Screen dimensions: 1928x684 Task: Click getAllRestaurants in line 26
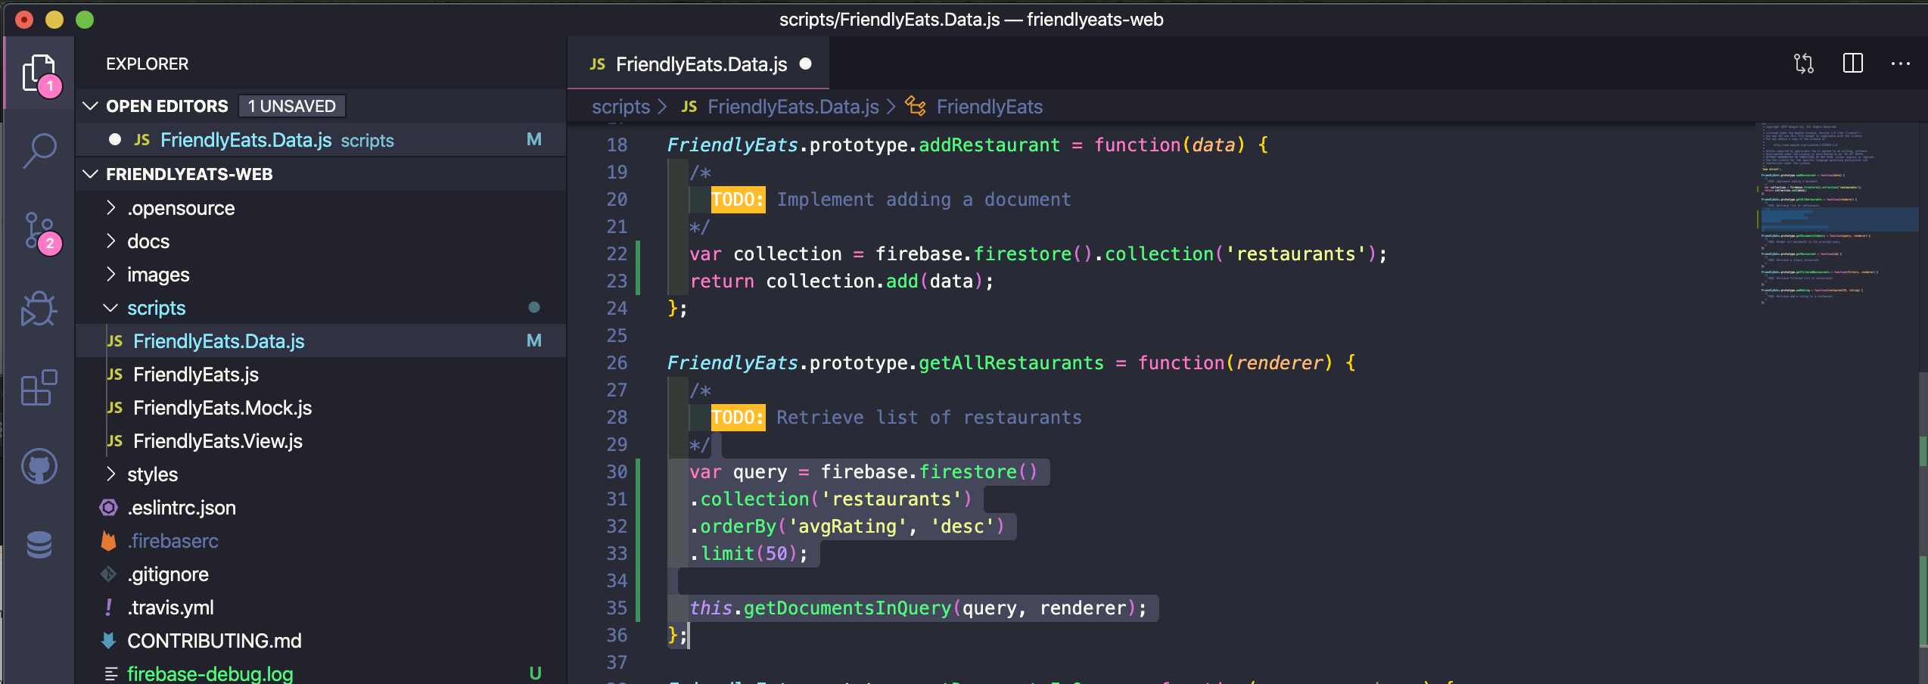click(x=1011, y=362)
